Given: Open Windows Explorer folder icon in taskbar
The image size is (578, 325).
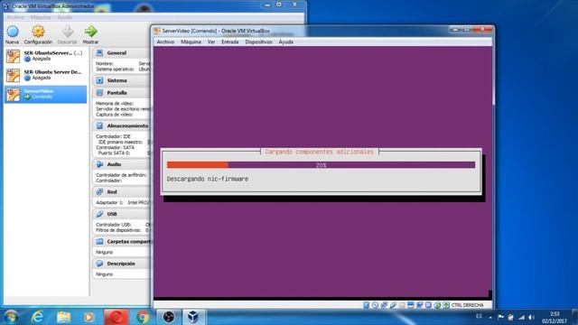Looking at the screenshot, I should click(x=63, y=317).
